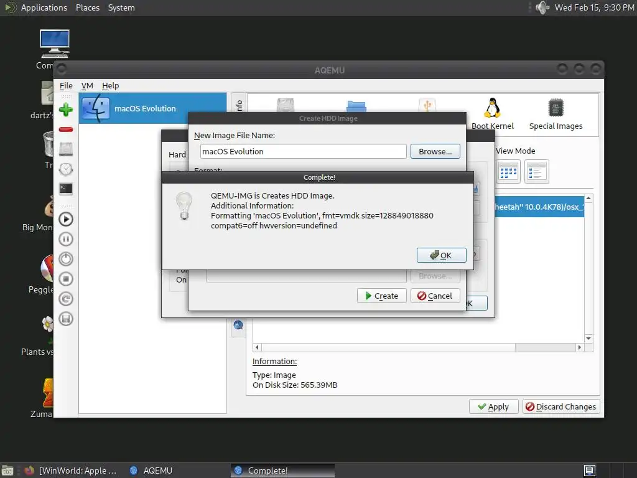Select the macOS Evolution virtual machine

coord(152,108)
